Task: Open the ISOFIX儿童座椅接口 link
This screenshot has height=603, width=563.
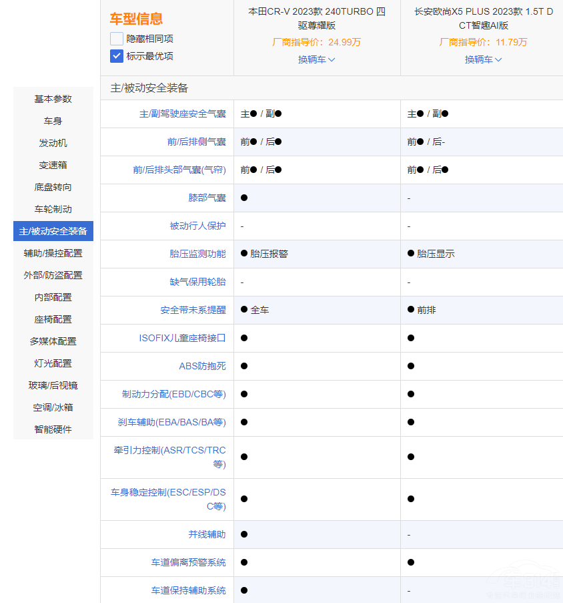Action: coord(182,338)
